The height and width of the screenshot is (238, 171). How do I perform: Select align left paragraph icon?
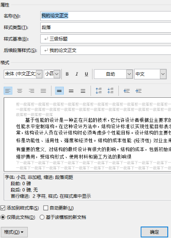[8, 91]
